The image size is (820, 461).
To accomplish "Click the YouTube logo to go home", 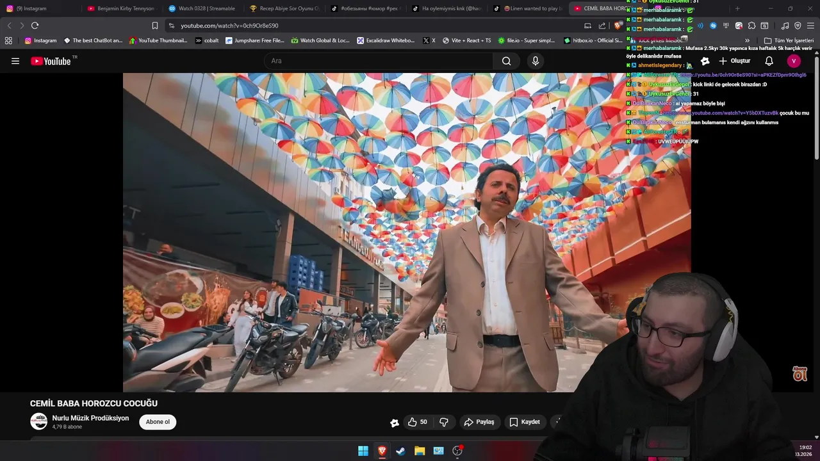I will point(51,61).
